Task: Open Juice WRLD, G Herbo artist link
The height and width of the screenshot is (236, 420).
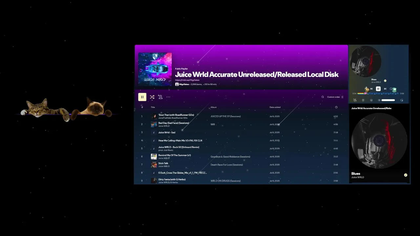Action: coord(168,183)
